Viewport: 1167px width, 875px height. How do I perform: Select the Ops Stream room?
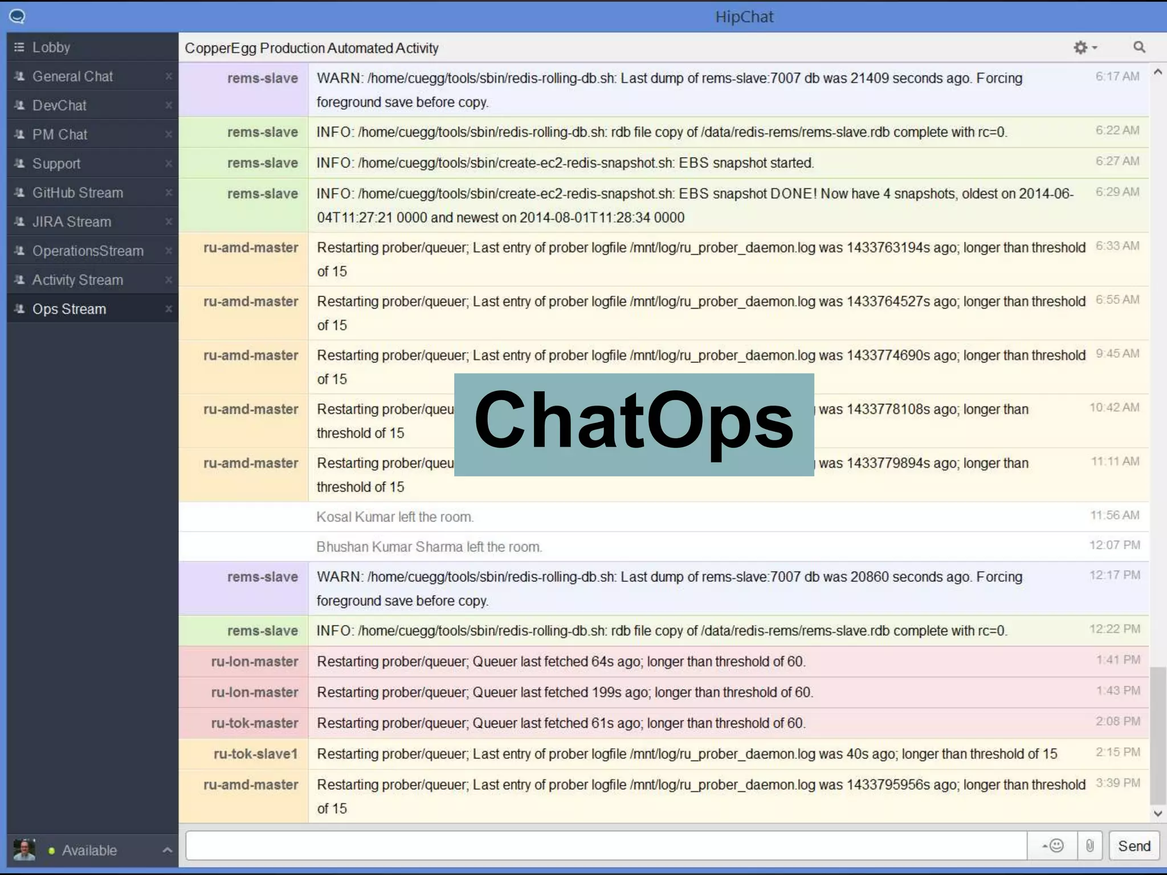pyautogui.click(x=92, y=309)
